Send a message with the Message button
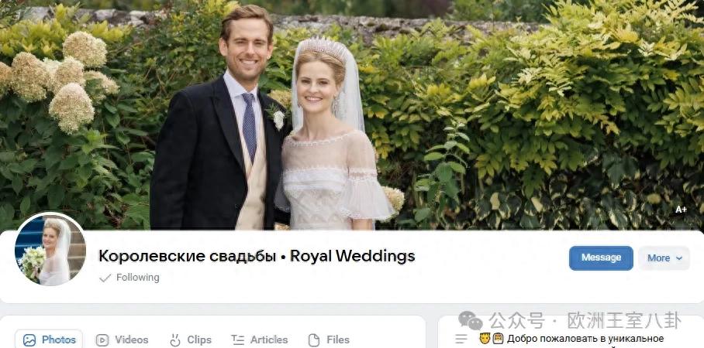 (601, 258)
